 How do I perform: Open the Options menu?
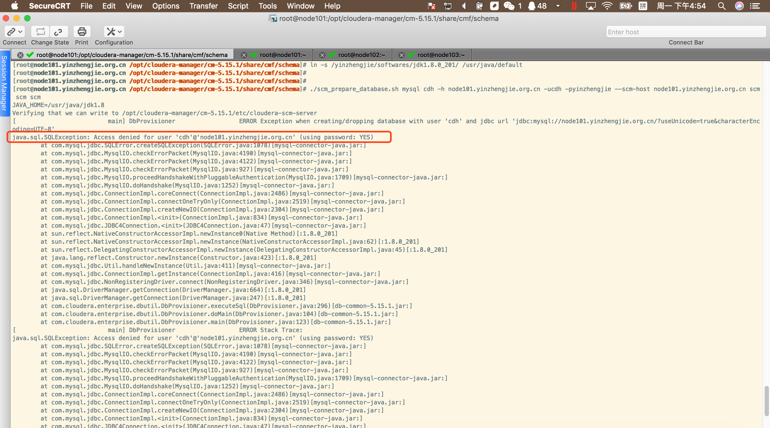166,6
